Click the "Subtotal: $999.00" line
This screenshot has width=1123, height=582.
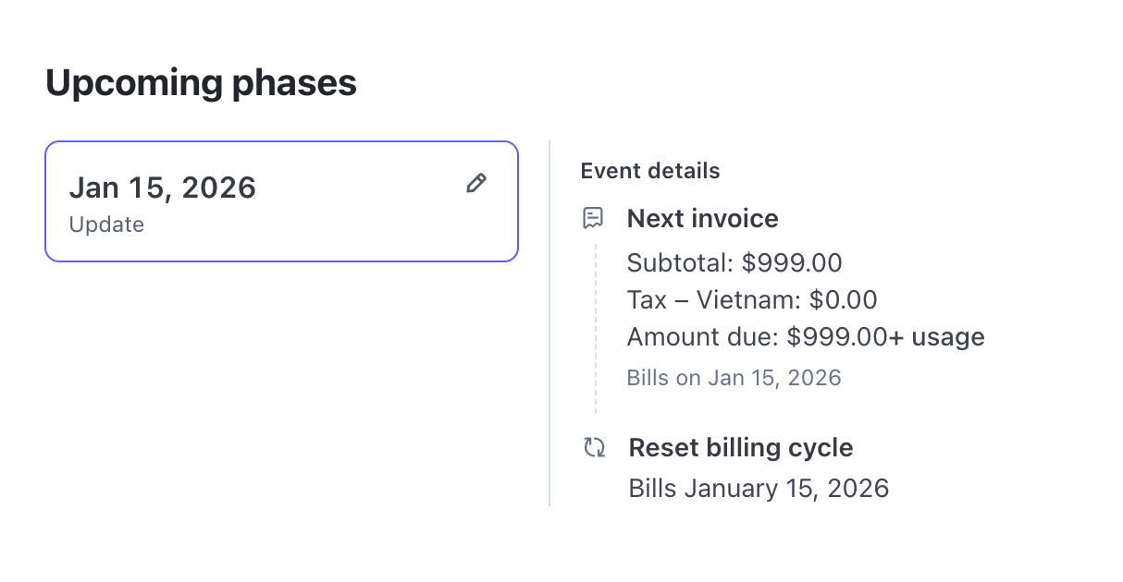pyautogui.click(x=734, y=263)
